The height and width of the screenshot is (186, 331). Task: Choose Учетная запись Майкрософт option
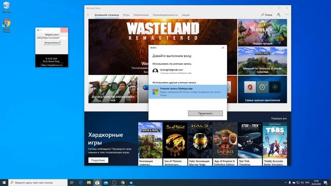click(187, 92)
